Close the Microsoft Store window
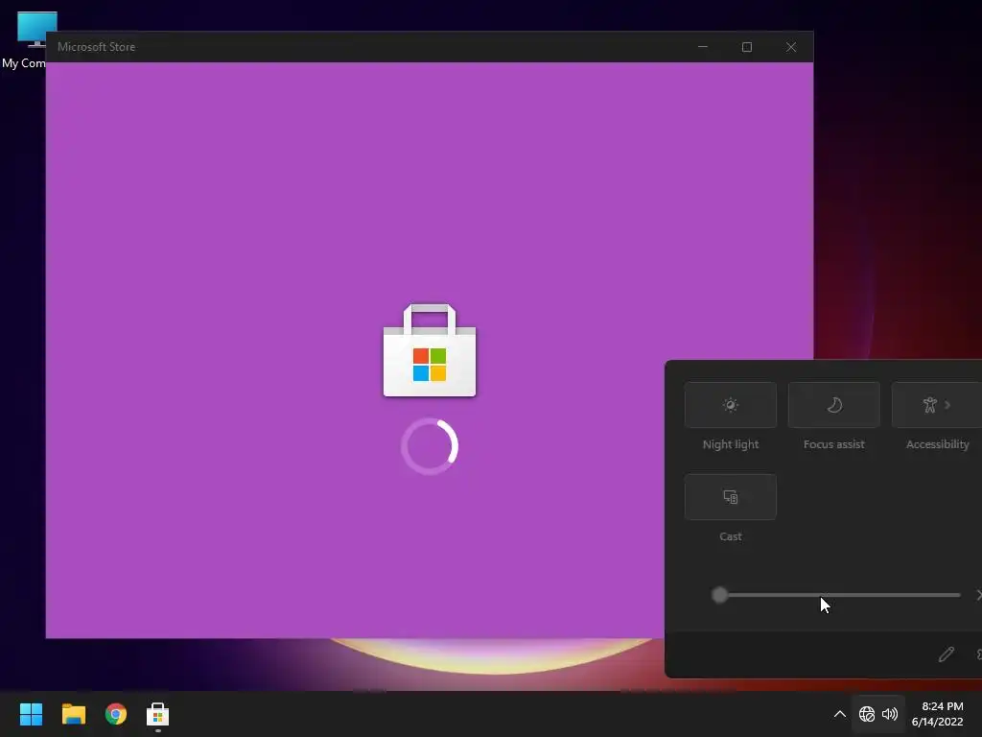The width and height of the screenshot is (982, 737). tap(791, 47)
